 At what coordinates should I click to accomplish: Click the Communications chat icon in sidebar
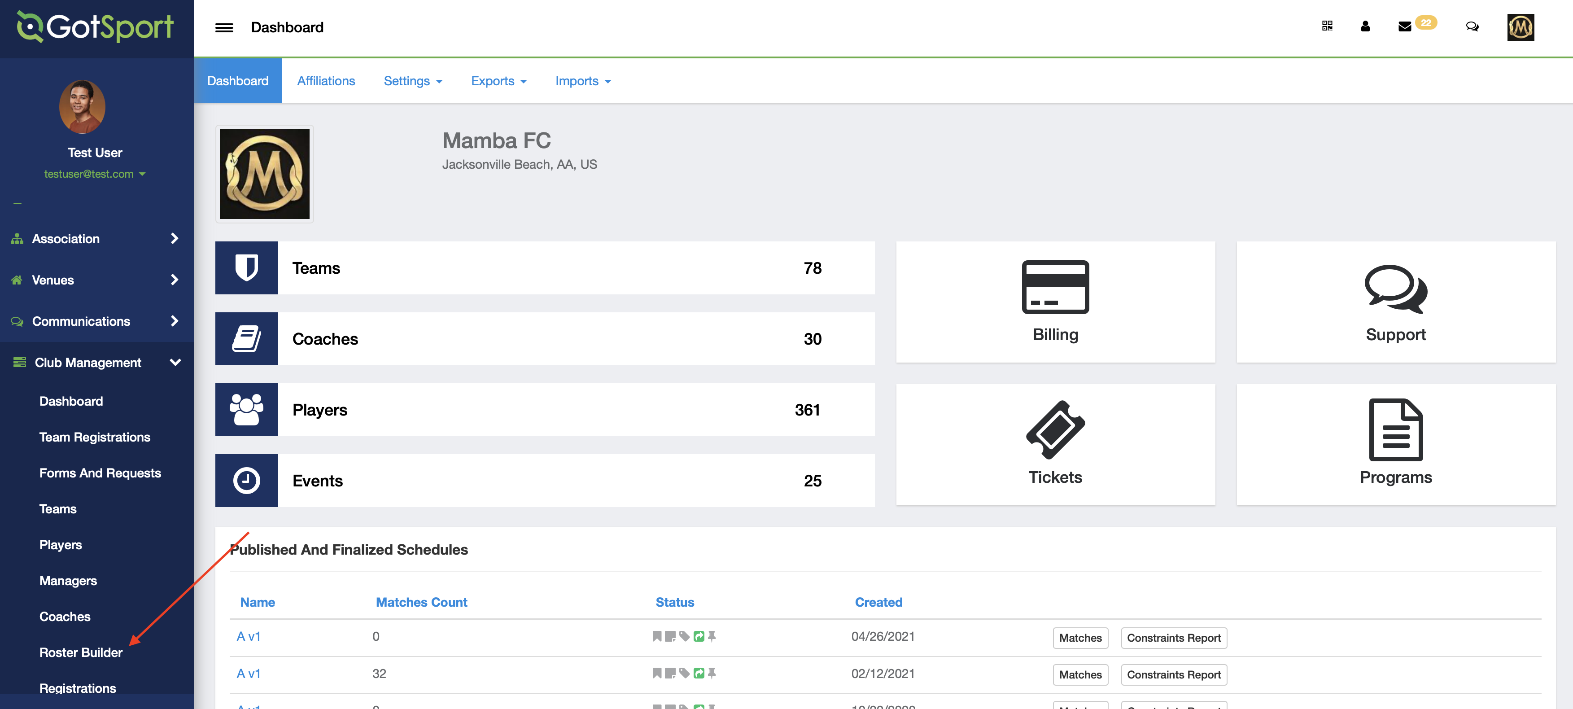pyautogui.click(x=17, y=321)
